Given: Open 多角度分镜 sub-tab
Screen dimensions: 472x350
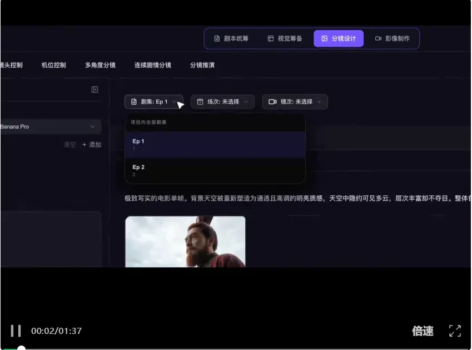Looking at the screenshot, I should tap(100, 65).
